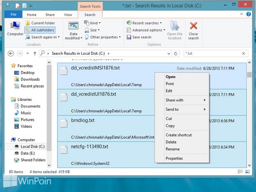Clear the search box with the X
The height and width of the screenshot is (192, 256).
(244, 53)
